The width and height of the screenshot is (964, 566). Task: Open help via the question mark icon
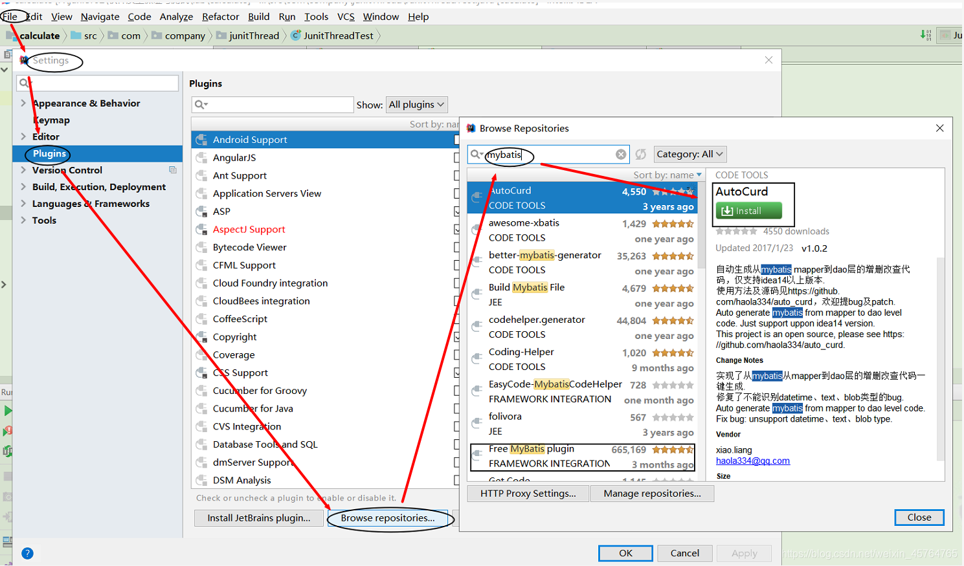pos(27,553)
